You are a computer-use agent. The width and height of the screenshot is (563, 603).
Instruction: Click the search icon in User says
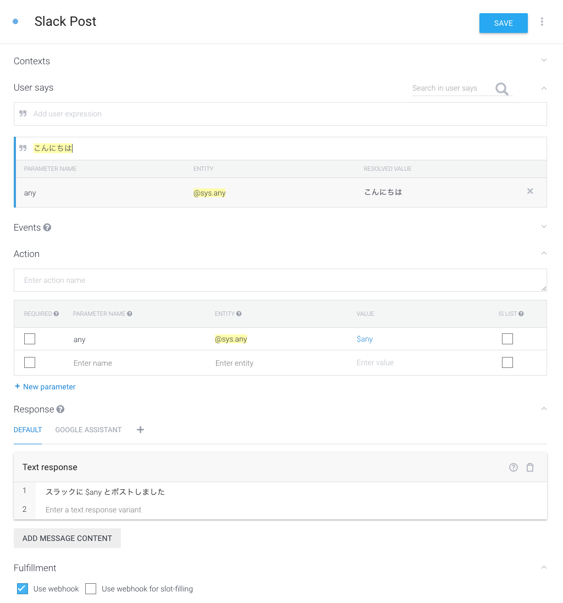(x=501, y=88)
